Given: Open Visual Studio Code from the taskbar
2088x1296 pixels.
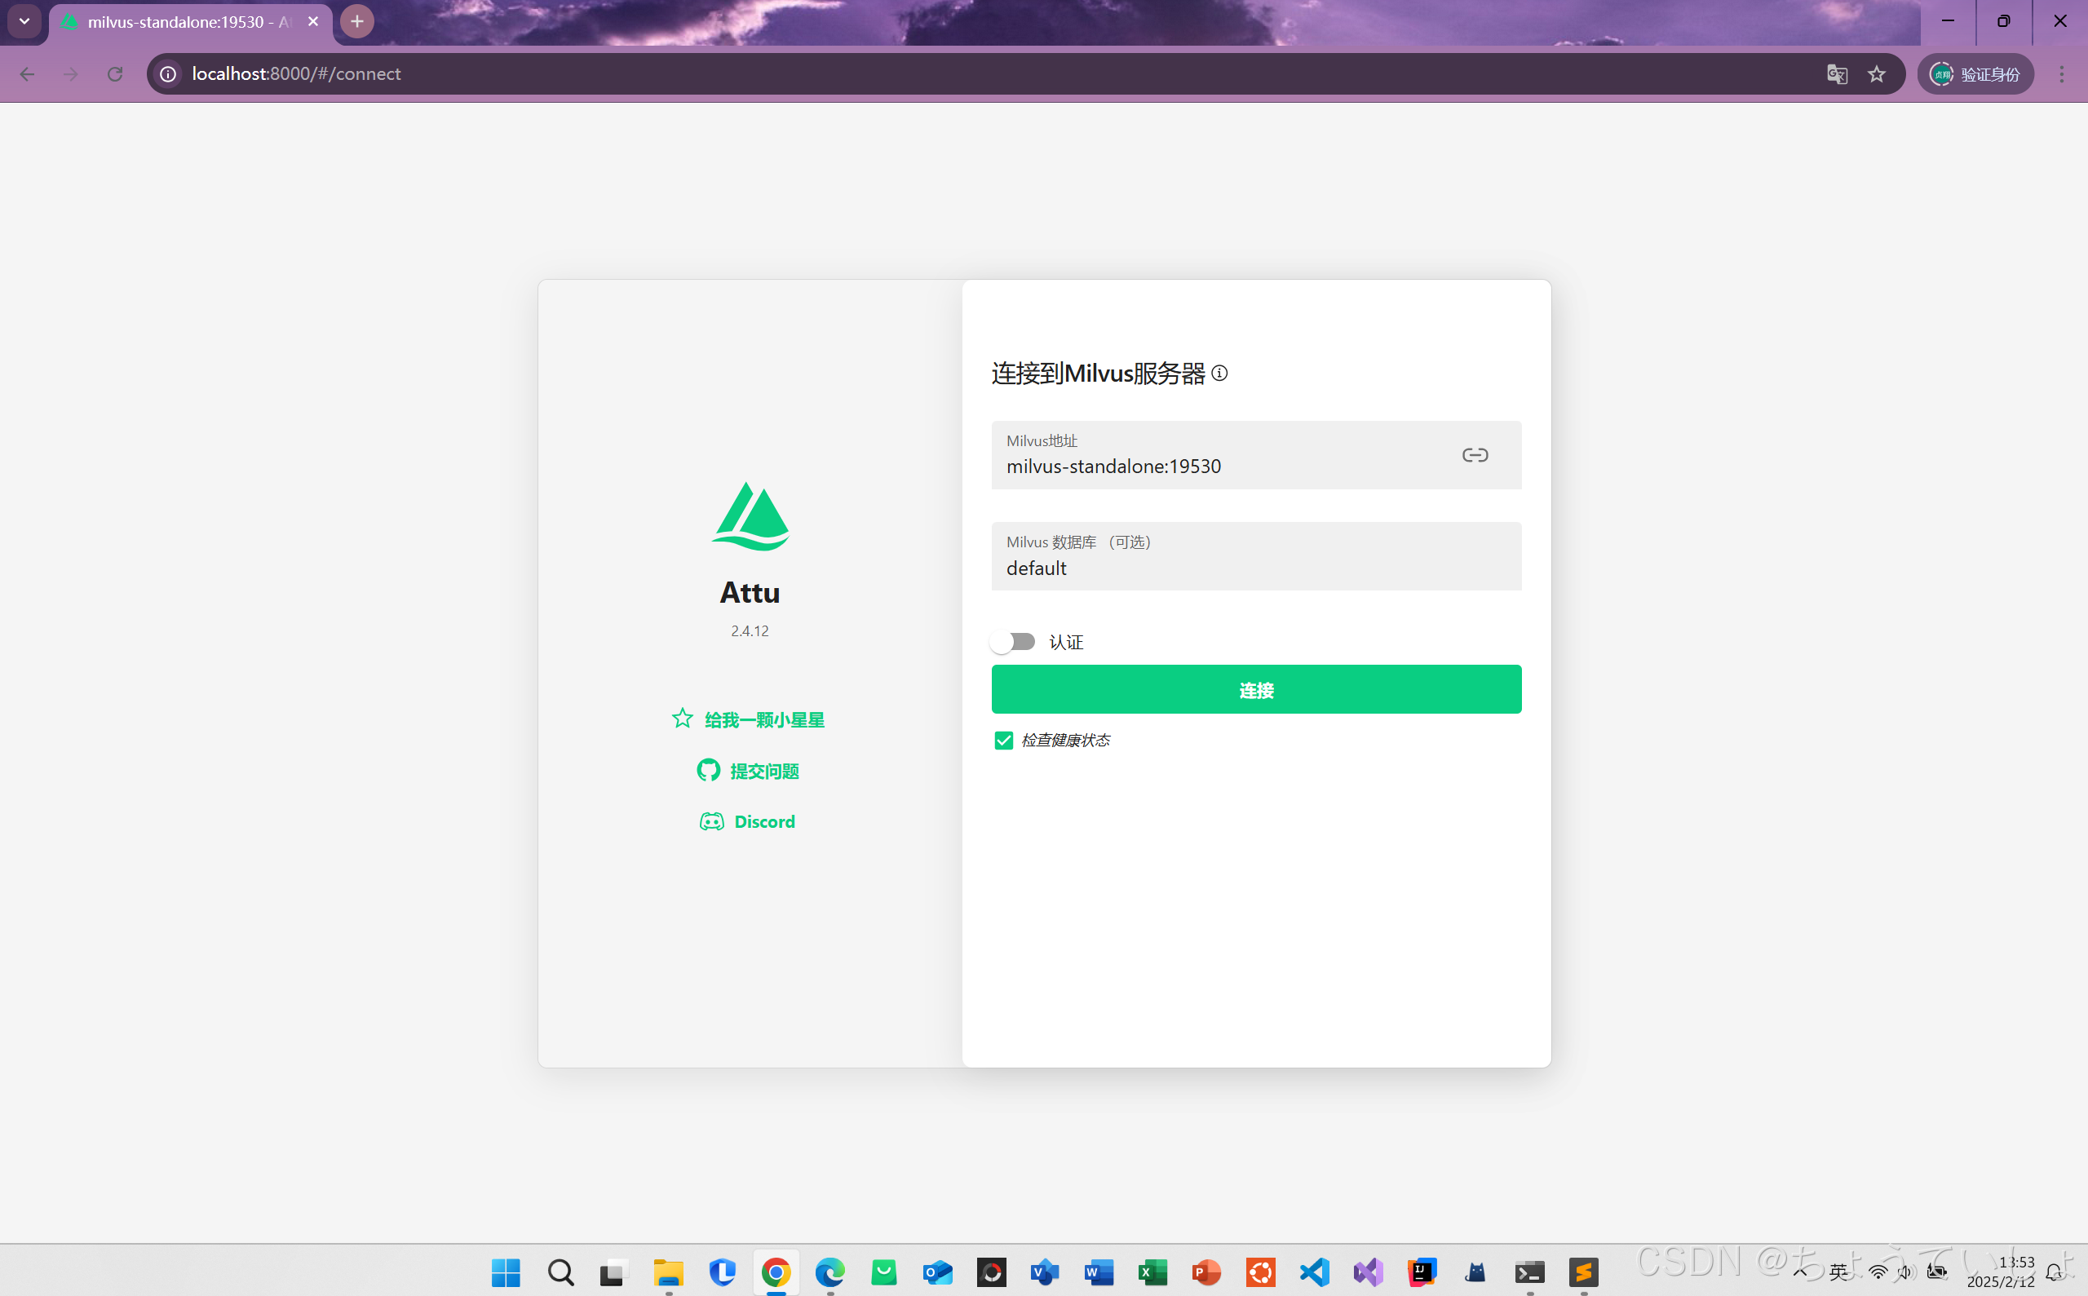Looking at the screenshot, I should (1314, 1272).
